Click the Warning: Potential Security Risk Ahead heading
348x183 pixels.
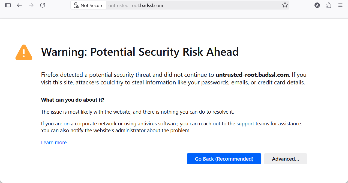point(140,52)
